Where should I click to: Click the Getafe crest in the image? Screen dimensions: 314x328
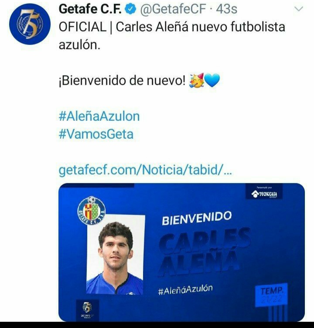(92, 211)
